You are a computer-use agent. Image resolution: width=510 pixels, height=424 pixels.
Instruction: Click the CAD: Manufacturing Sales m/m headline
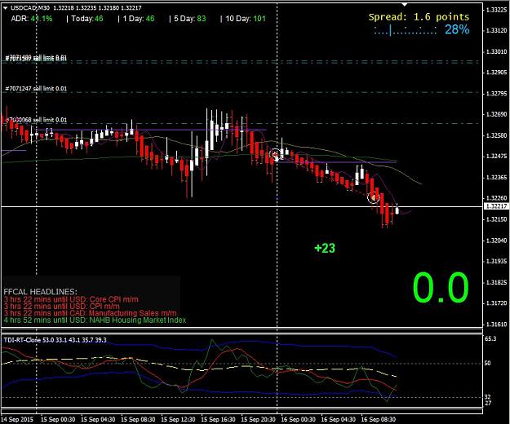point(90,313)
